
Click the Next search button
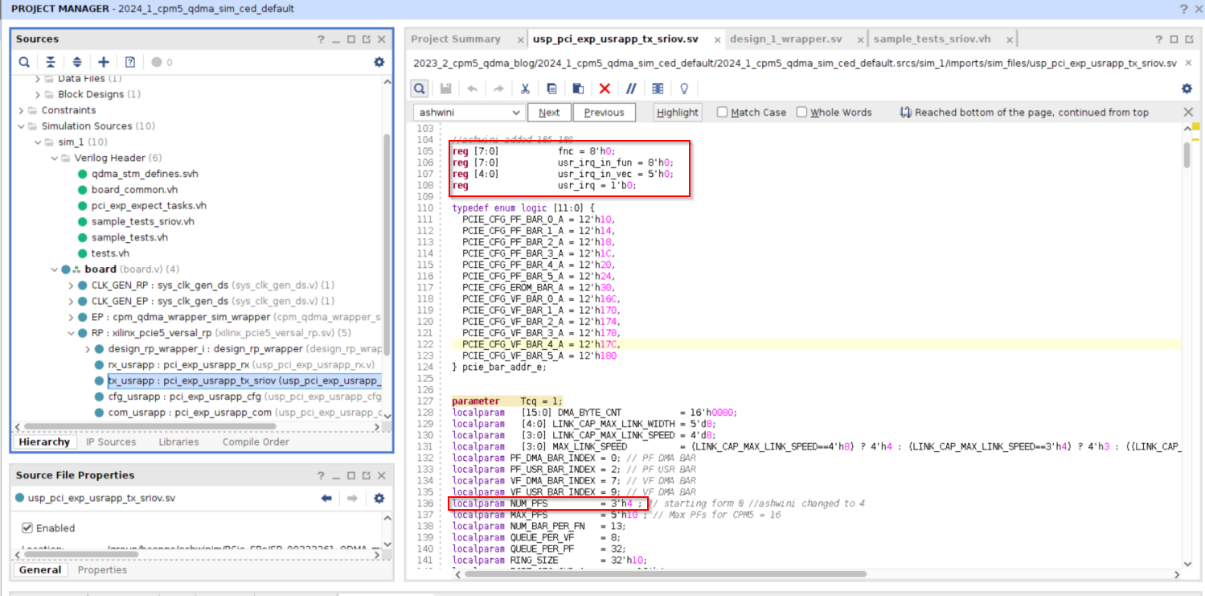549,112
